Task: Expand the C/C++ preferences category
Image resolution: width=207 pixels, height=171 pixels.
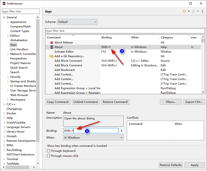Action: click(x=4, y=104)
